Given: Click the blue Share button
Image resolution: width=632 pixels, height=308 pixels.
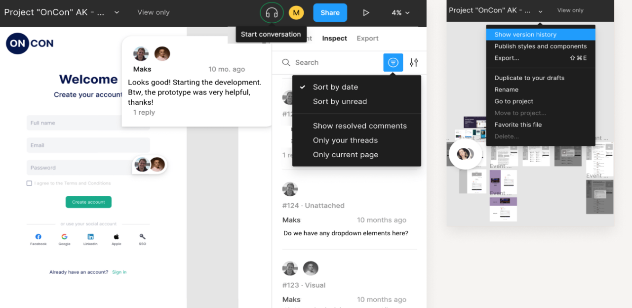Looking at the screenshot, I should click(x=330, y=13).
